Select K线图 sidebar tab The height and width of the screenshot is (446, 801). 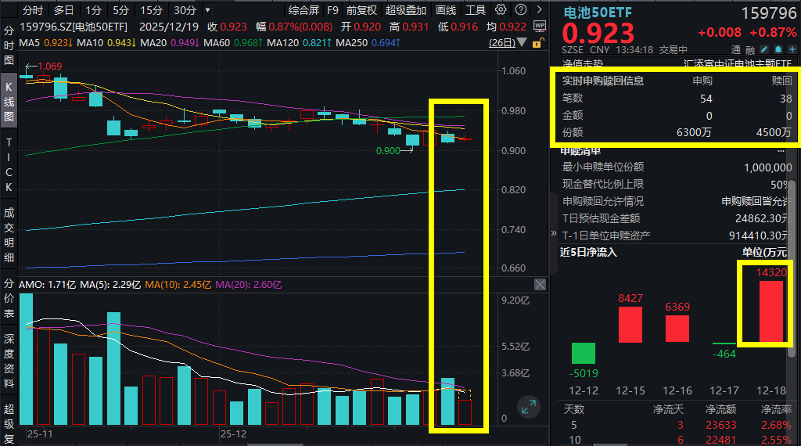(9, 102)
